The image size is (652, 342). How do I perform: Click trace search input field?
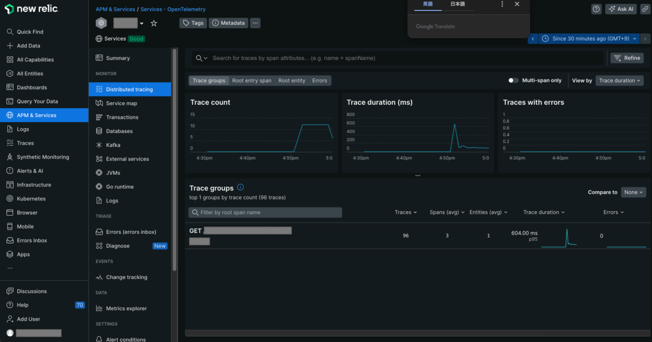coord(406,58)
